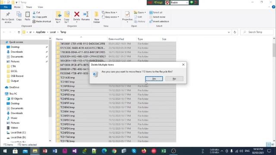
Task: Click History in Open group
Action: [x=140, y=22]
